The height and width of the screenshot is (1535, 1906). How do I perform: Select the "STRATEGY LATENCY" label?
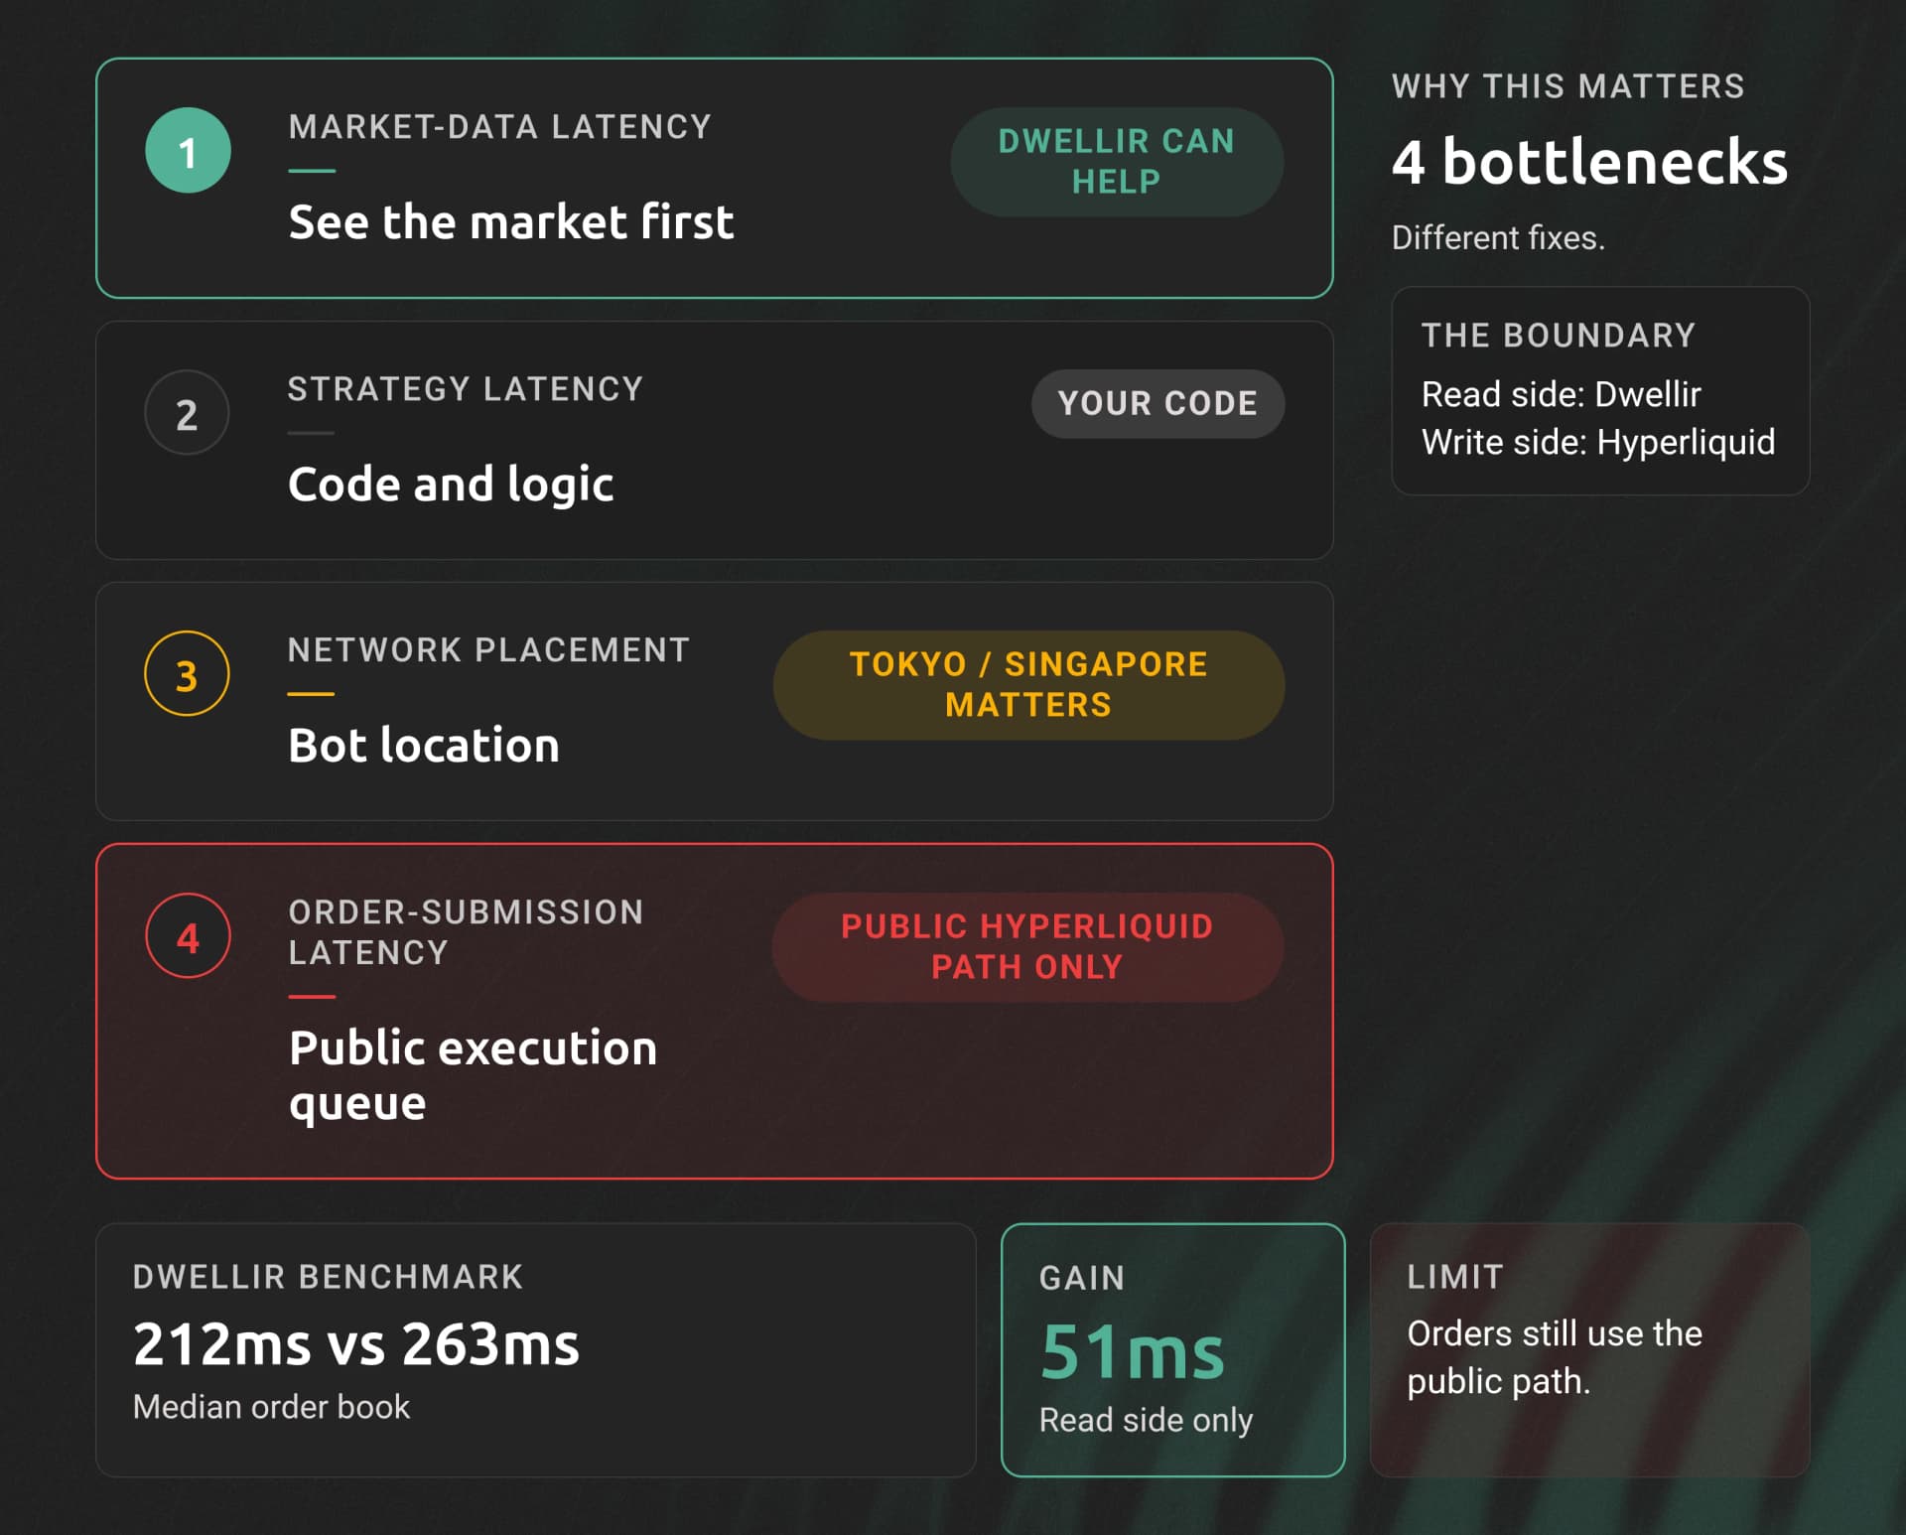[x=466, y=389]
